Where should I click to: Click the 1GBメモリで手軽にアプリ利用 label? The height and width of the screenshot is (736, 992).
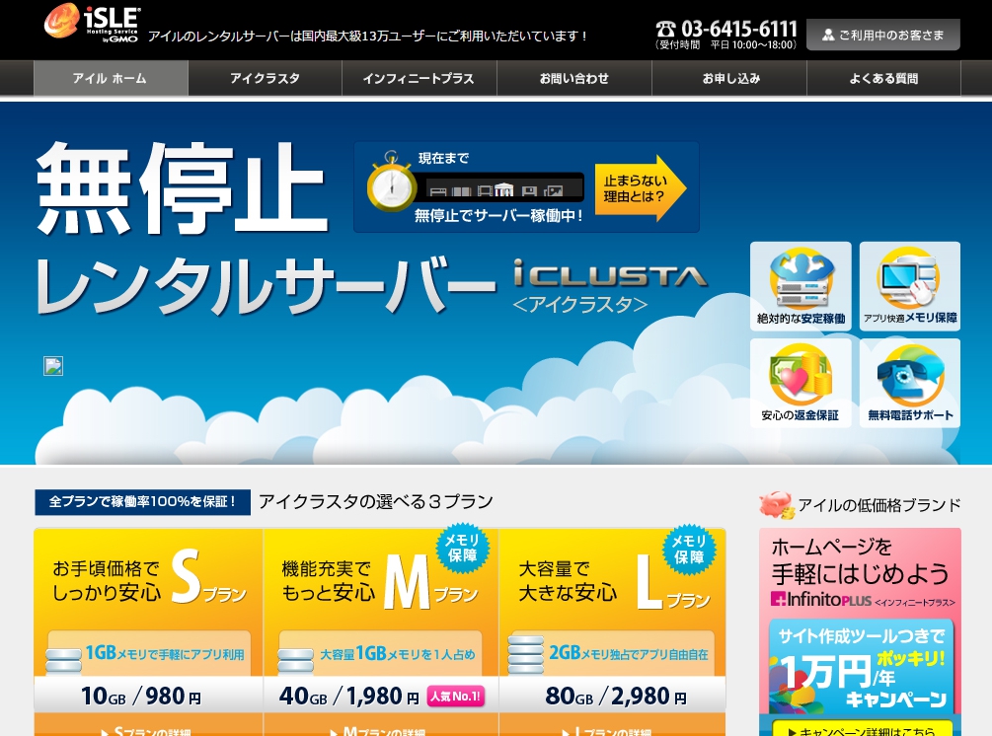tap(165, 653)
